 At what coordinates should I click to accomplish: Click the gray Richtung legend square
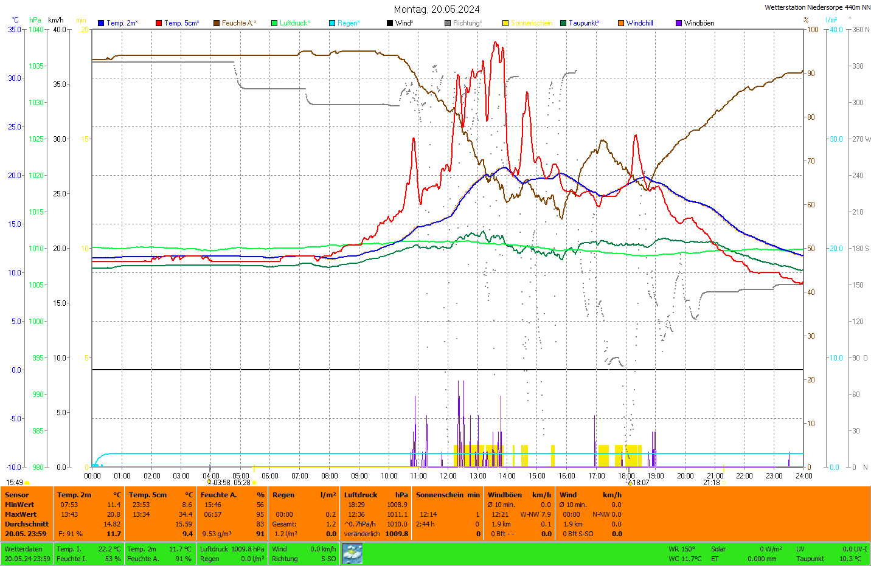click(x=448, y=23)
